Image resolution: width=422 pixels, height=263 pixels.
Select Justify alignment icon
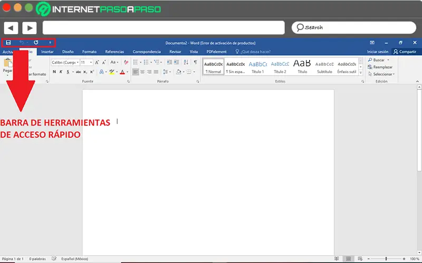(156, 72)
